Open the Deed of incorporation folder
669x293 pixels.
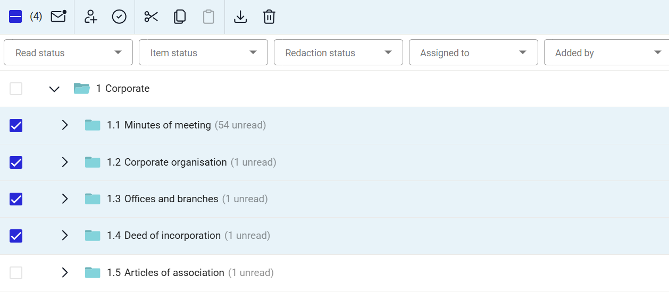tap(164, 236)
